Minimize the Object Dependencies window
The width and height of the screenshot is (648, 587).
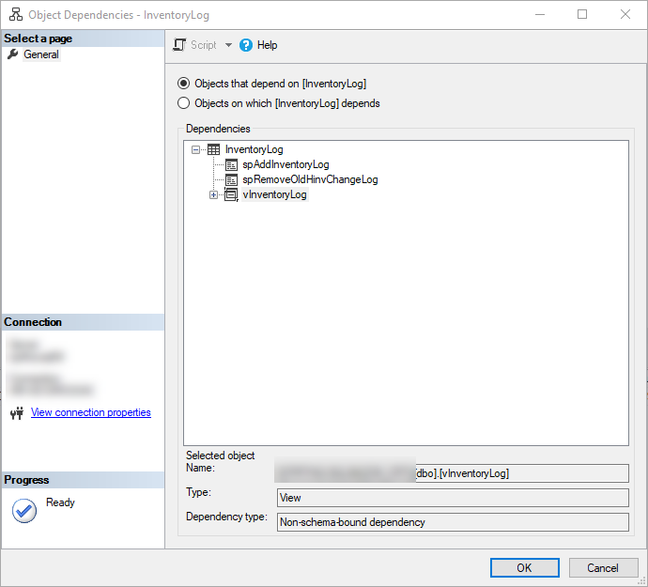(x=540, y=14)
